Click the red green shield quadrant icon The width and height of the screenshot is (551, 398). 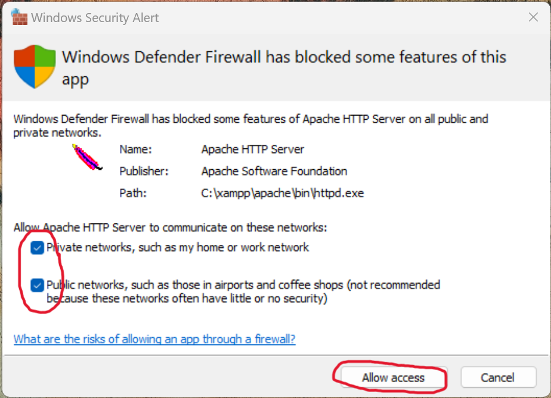click(25, 57)
